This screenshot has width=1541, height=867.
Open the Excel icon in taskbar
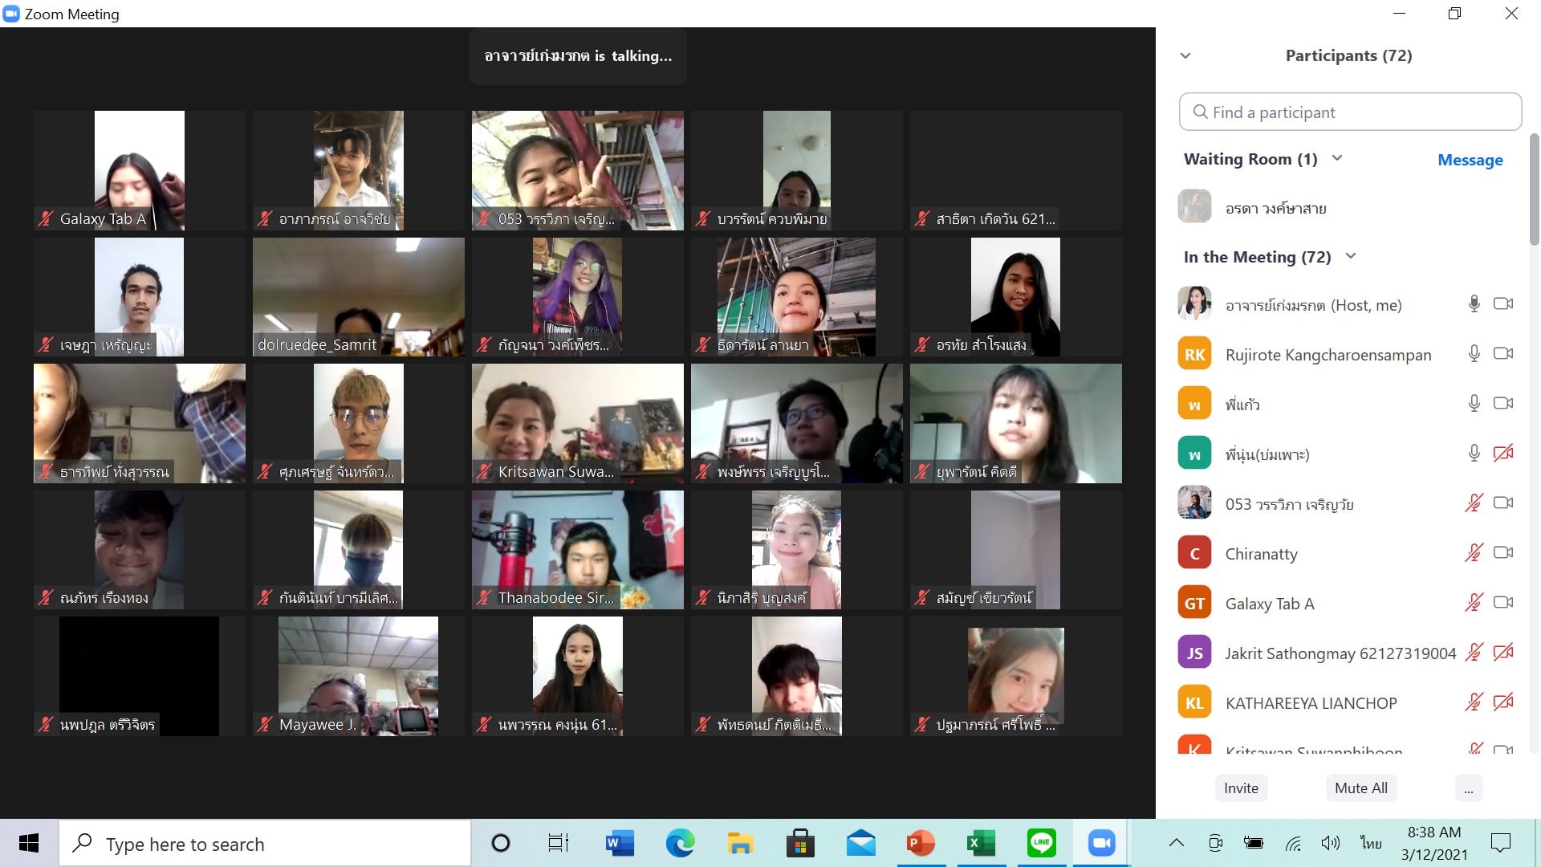point(981,843)
